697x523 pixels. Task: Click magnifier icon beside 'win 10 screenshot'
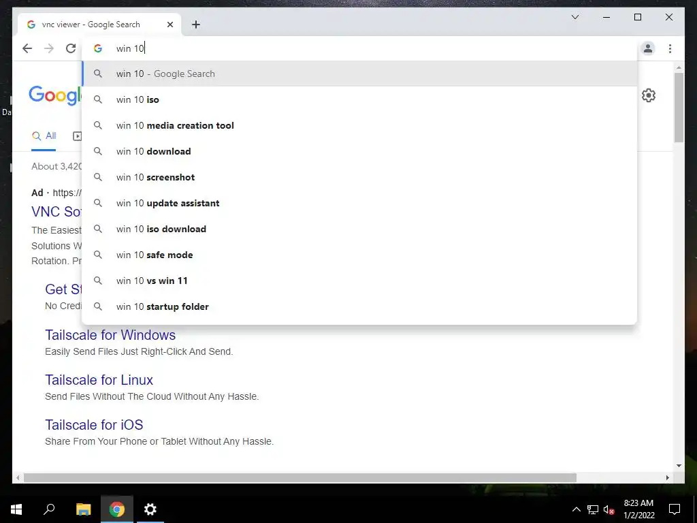click(98, 176)
